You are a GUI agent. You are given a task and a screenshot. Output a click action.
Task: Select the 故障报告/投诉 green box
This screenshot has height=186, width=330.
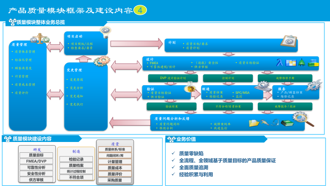click(285, 107)
